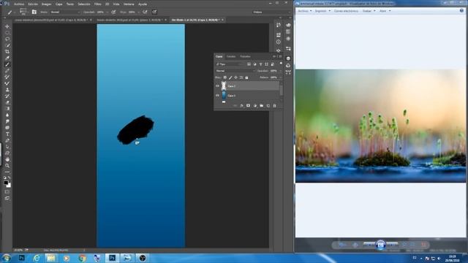Screen dimensions: 468x263
Task: Open layer Opacity slider dropdown
Action: (280, 71)
